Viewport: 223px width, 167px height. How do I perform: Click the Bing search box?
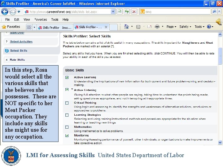point(175,12)
